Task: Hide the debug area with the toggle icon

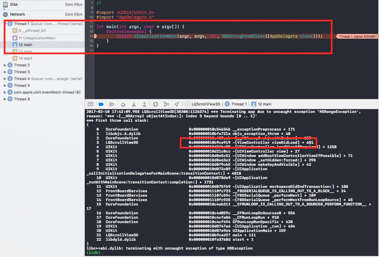Action: pos(90,104)
